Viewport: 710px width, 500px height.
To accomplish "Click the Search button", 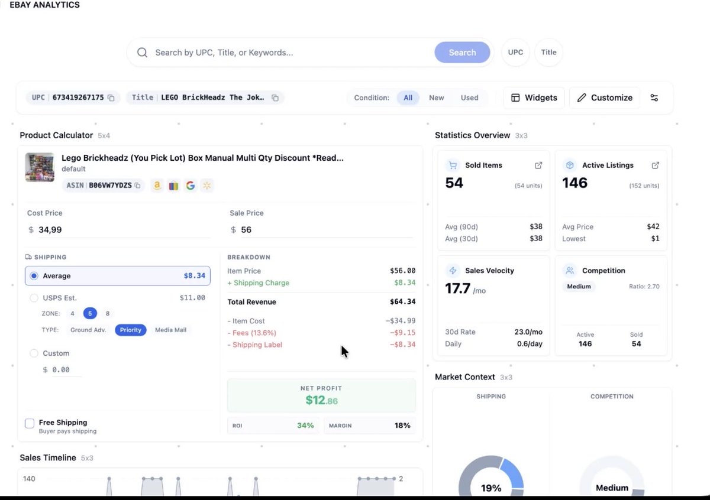I will click(x=462, y=53).
